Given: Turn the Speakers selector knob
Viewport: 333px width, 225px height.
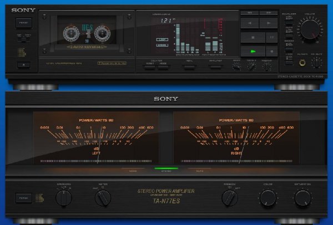Looking at the screenshot, I should click(x=63, y=198).
